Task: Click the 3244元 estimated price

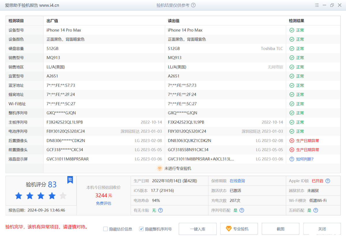Action: [104, 195]
